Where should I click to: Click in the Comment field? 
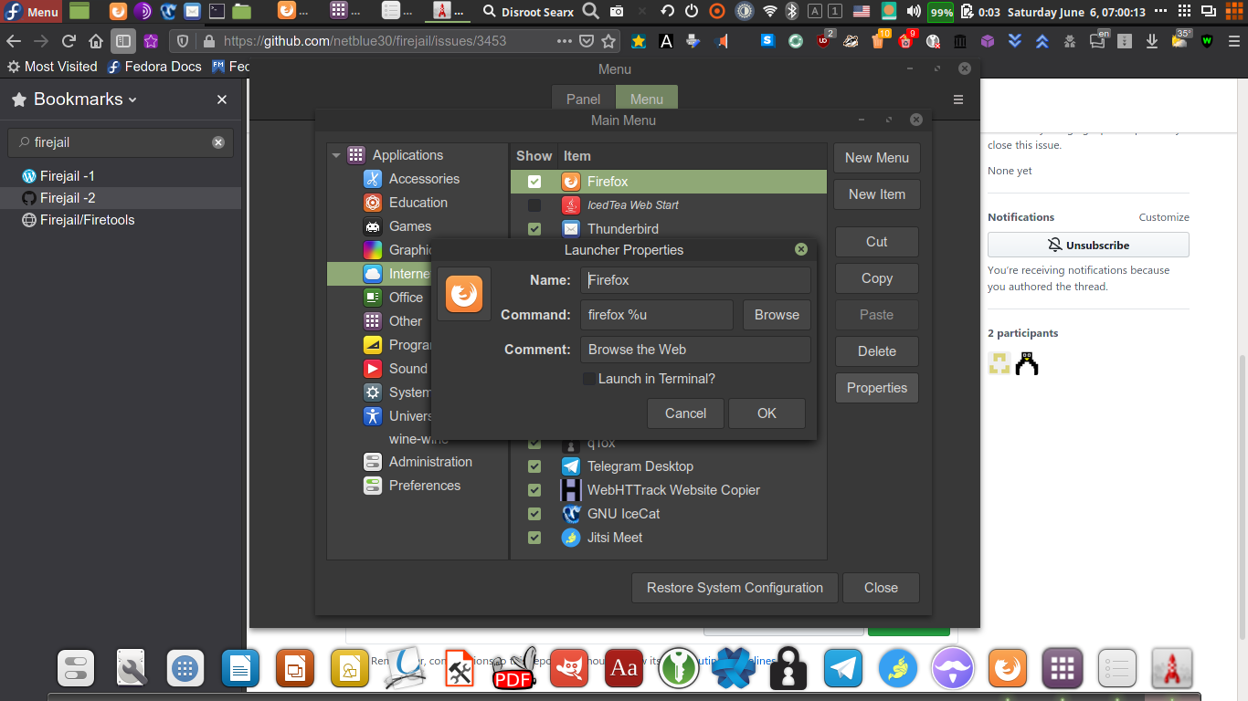point(695,350)
